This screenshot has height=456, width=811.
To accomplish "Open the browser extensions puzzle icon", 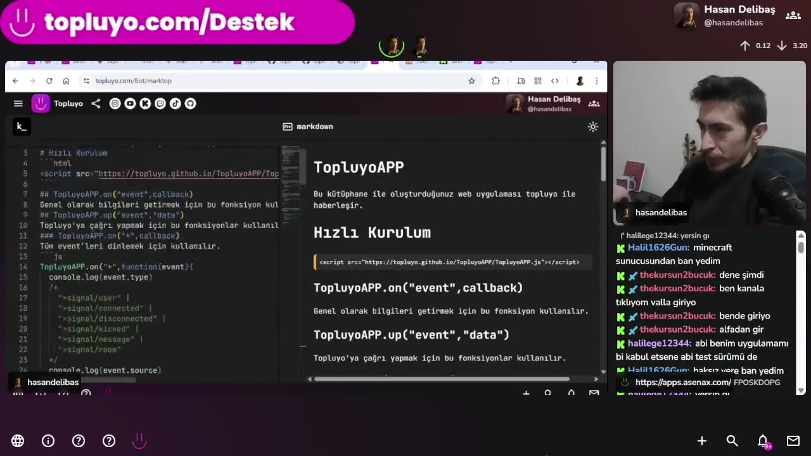I will pyautogui.click(x=495, y=80).
